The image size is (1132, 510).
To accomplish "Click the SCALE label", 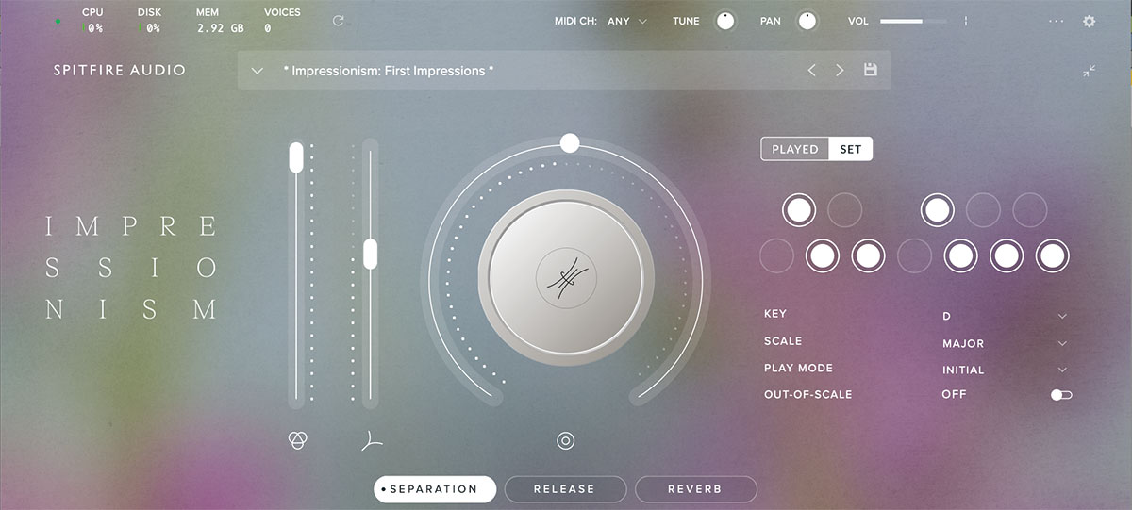I will coord(783,341).
